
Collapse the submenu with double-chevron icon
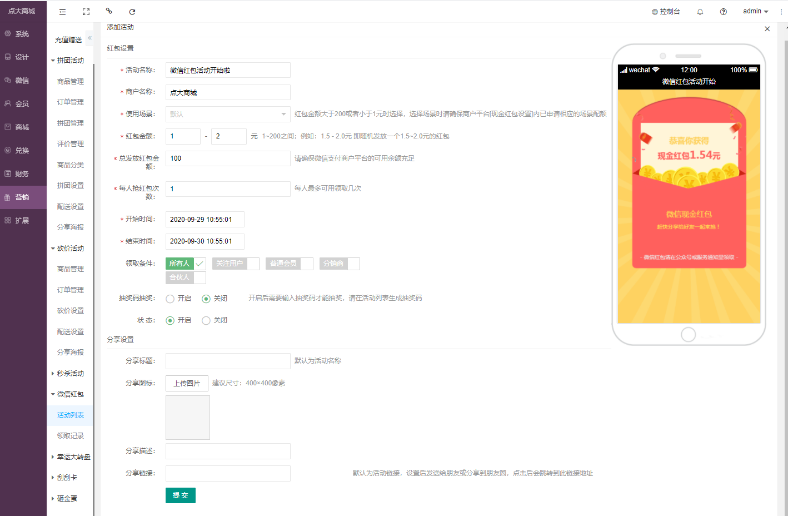pos(89,38)
